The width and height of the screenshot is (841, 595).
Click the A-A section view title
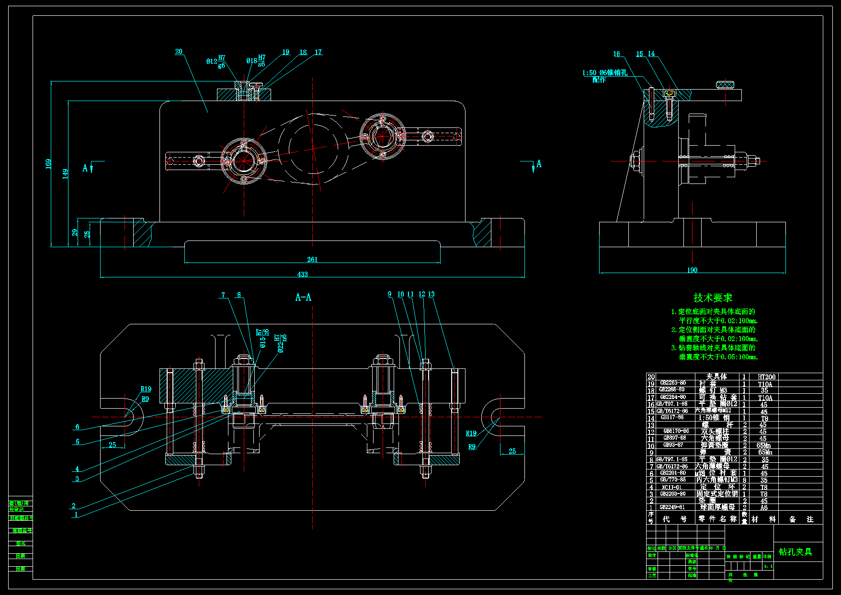click(x=303, y=297)
